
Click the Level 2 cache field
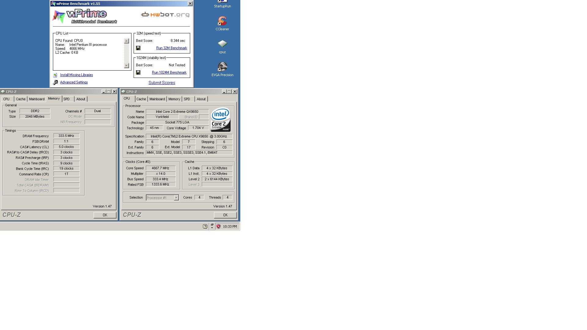tap(217, 179)
